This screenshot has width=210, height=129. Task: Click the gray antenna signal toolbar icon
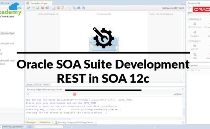[x=33, y=8]
